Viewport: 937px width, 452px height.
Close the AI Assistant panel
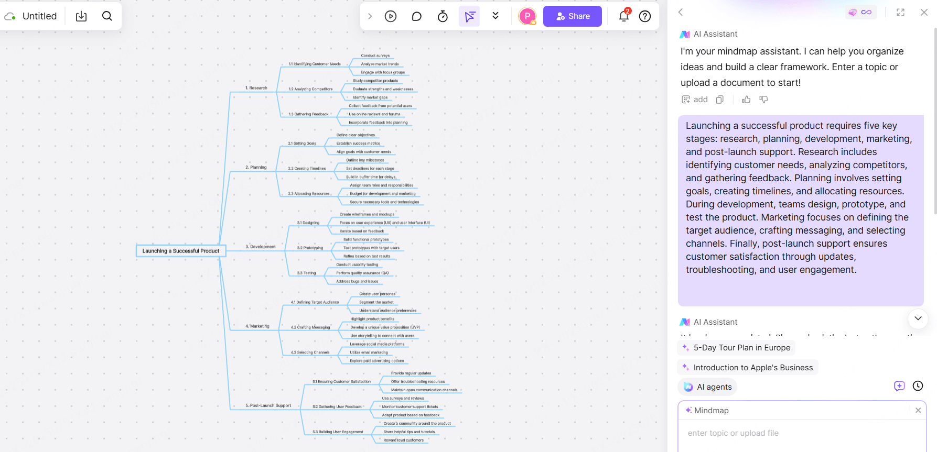[924, 12]
